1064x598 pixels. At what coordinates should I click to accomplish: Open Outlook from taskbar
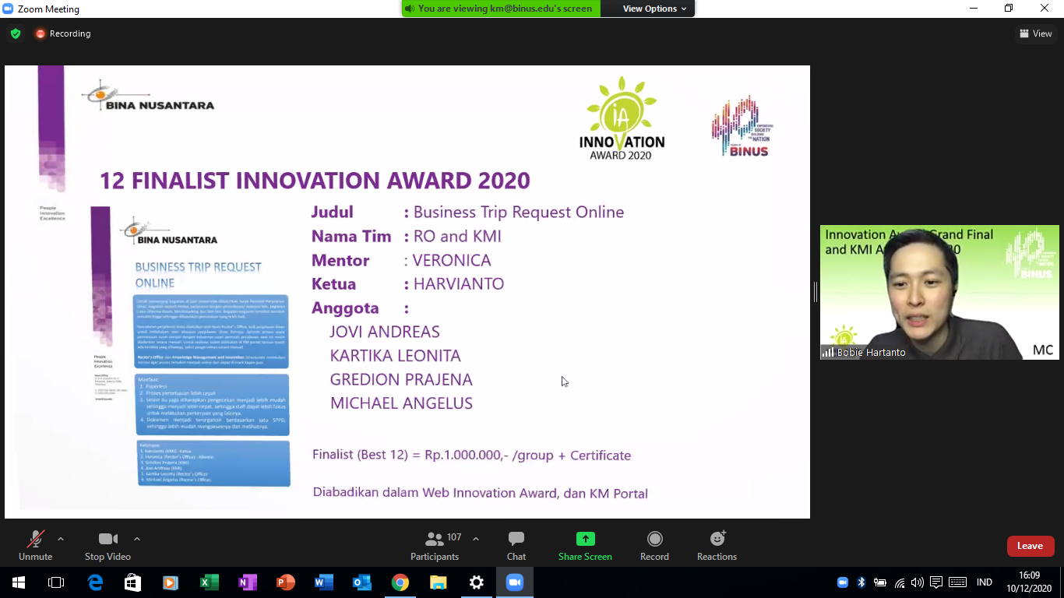tap(362, 582)
